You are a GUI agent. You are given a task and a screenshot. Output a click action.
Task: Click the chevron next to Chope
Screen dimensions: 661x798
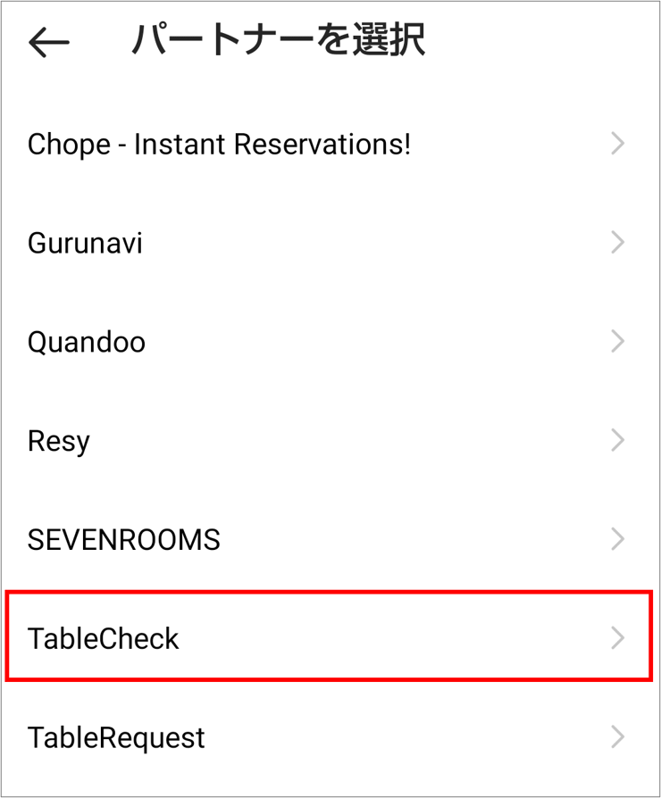(x=617, y=144)
